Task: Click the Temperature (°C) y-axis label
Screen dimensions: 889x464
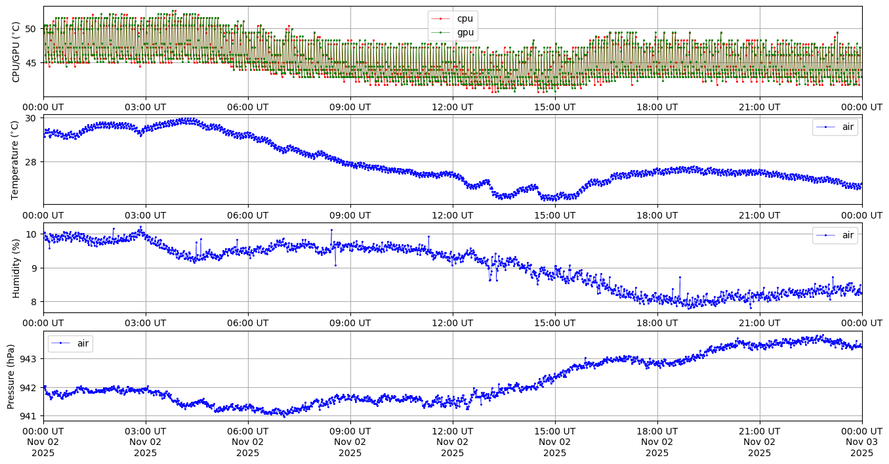Action: (16, 159)
